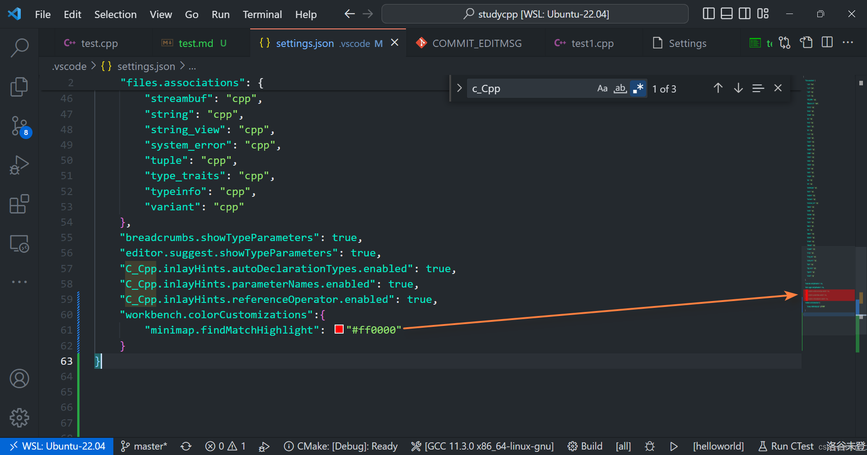Toggle secondary side bar layout icon

click(745, 14)
